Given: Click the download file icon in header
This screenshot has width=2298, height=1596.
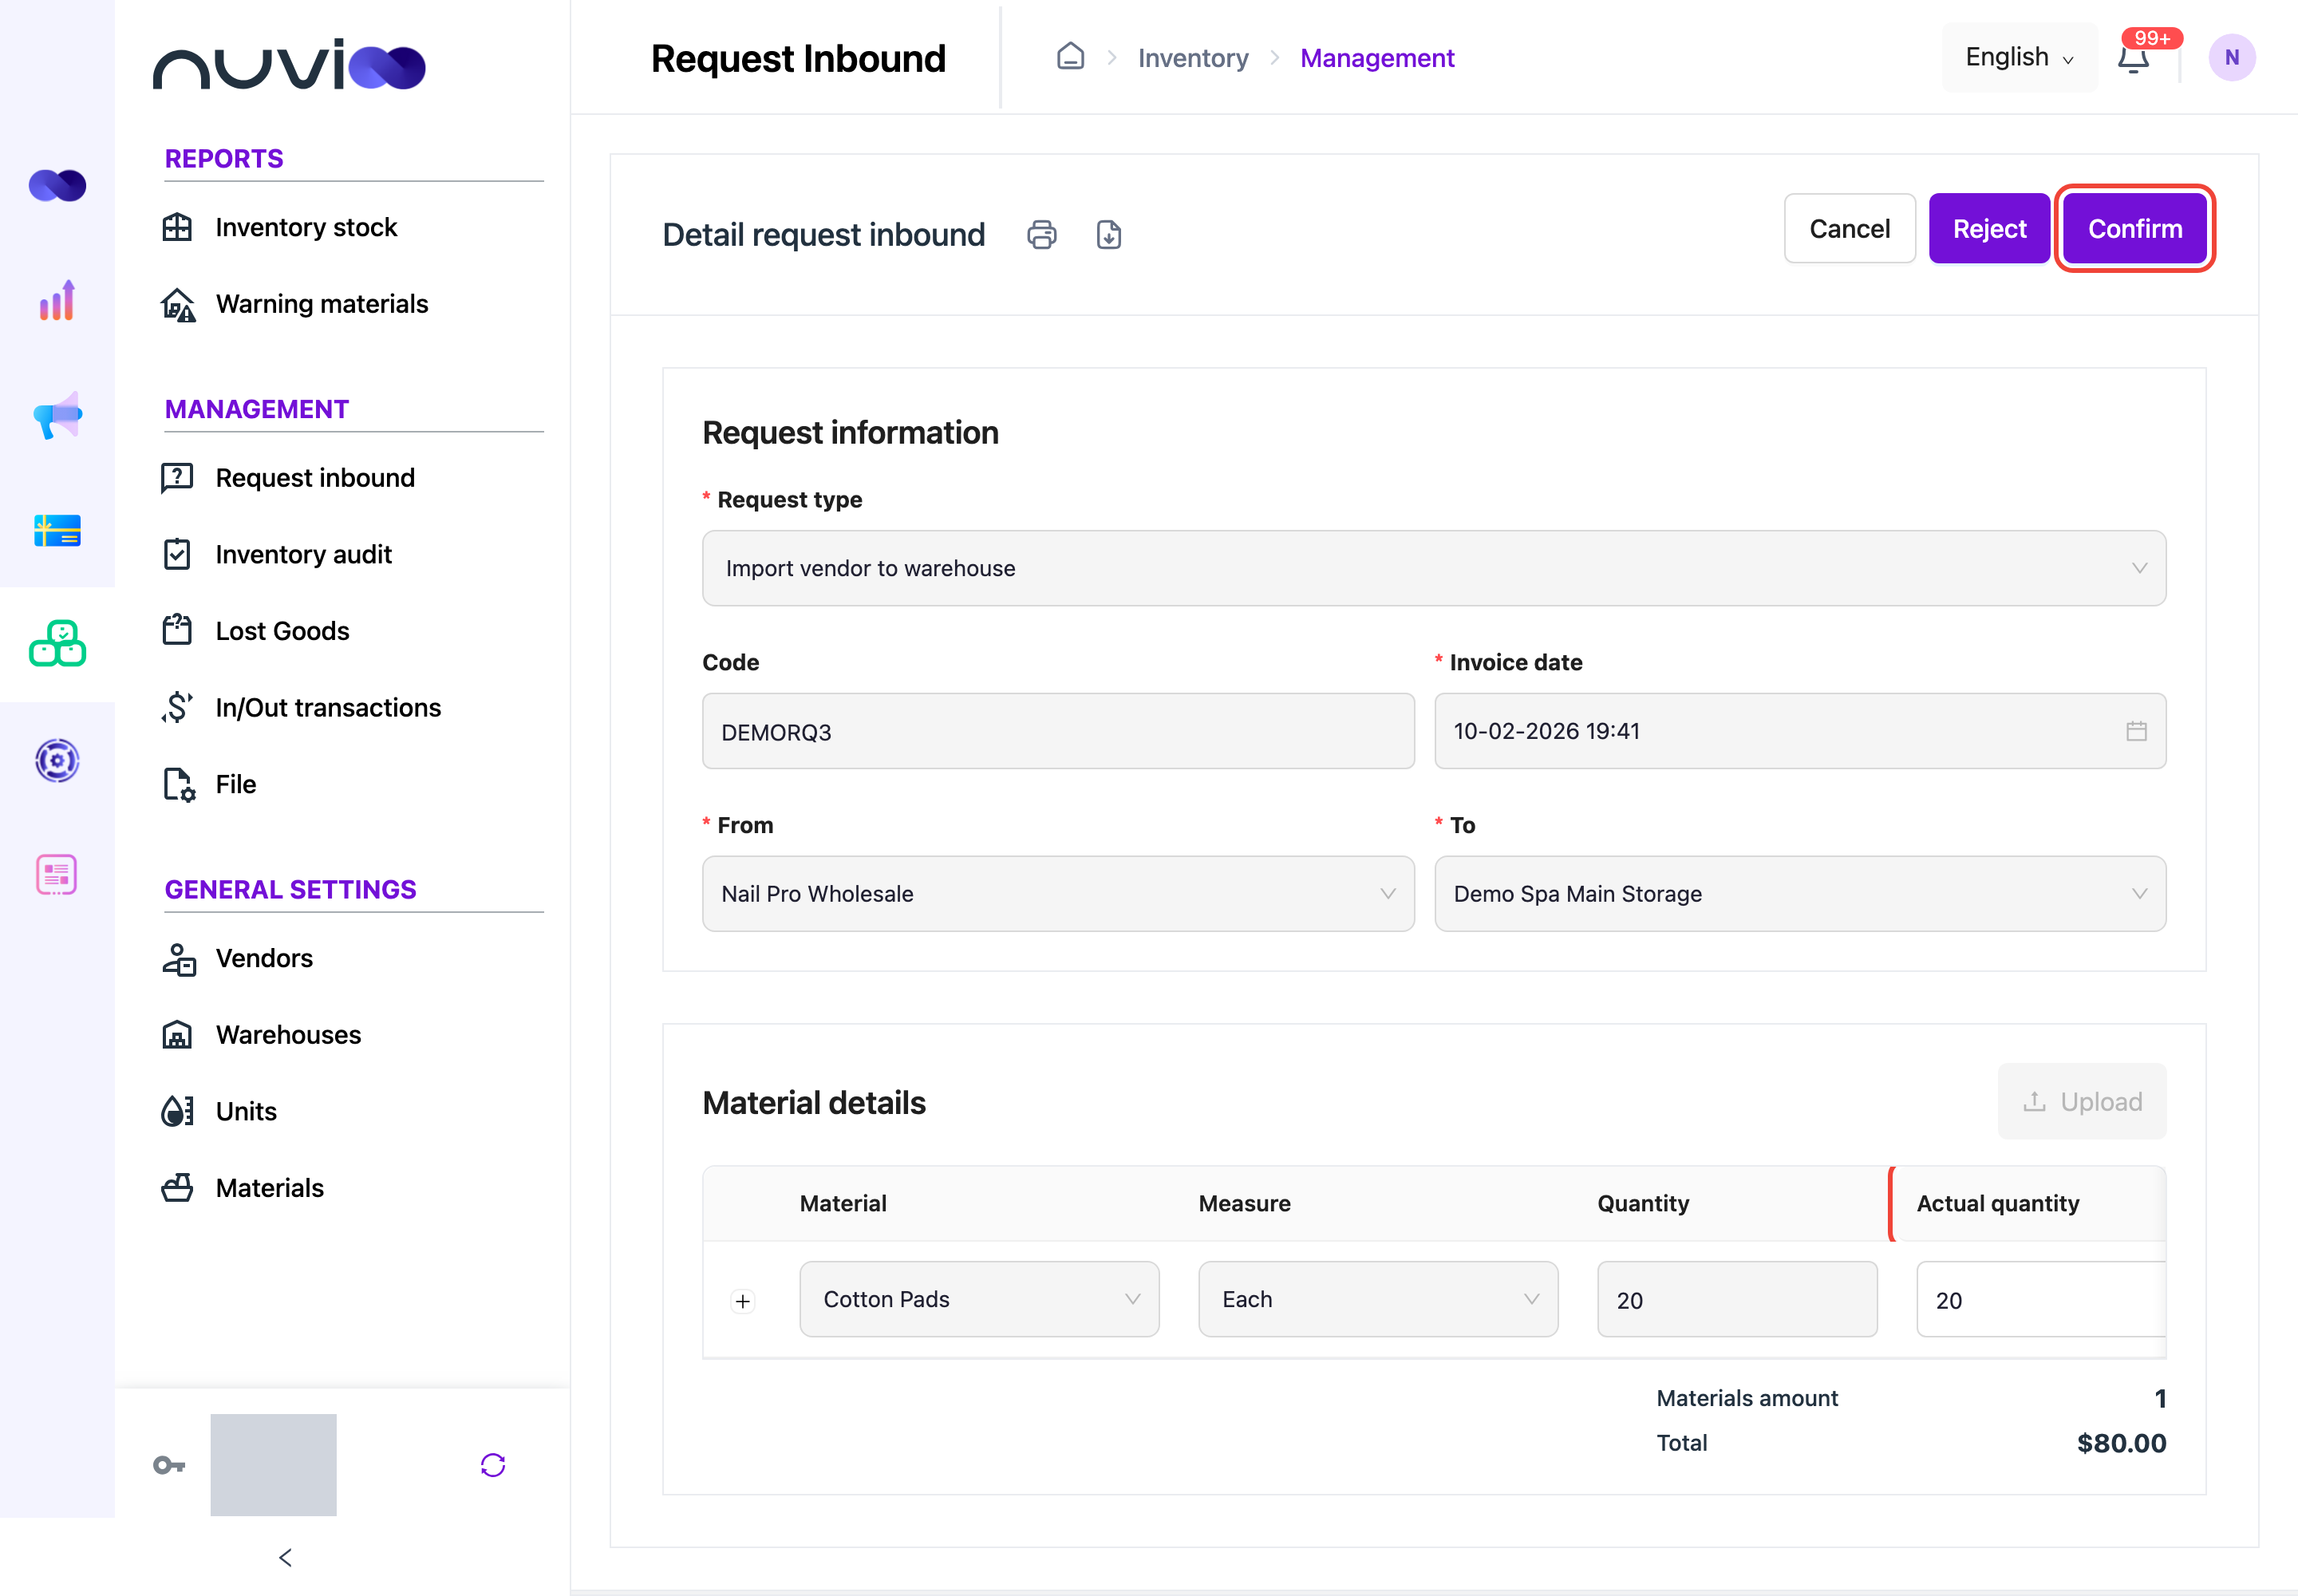Looking at the screenshot, I should tap(1108, 235).
